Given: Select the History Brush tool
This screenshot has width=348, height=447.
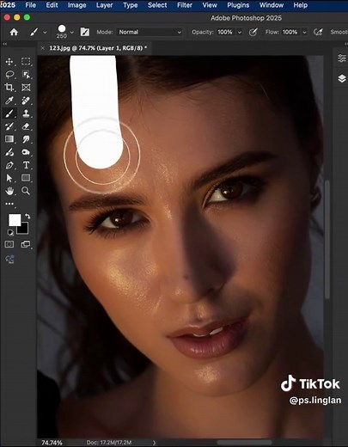Looking at the screenshot, I should tap(9, 126).
